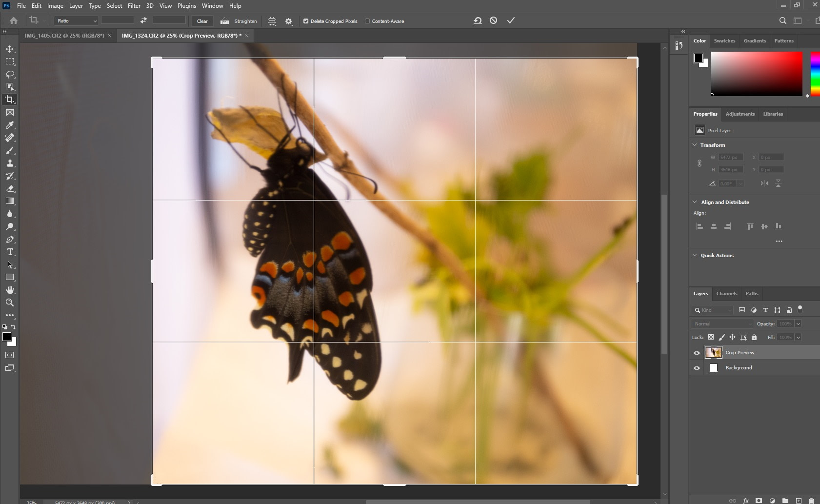Select the Eyedropper tool
Screen dimensions: 820x504
pyautogui.click(x=10, y=125)
